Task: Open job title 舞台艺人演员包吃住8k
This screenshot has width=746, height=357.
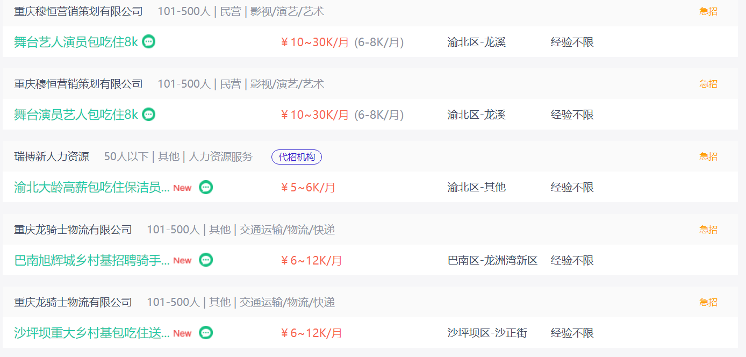Action: 76,42
